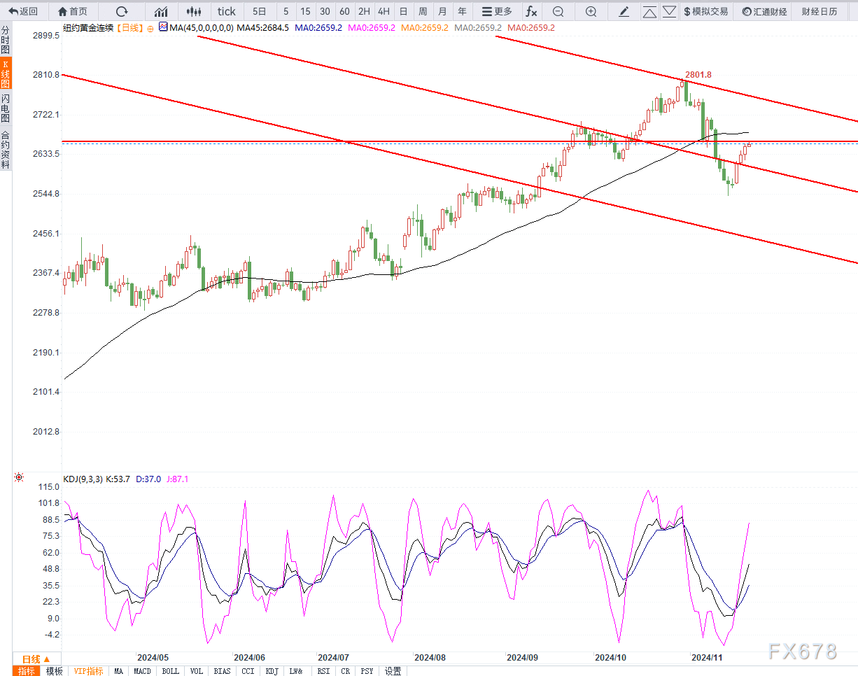Click the 返回 back button

click(x=24, y=11)
